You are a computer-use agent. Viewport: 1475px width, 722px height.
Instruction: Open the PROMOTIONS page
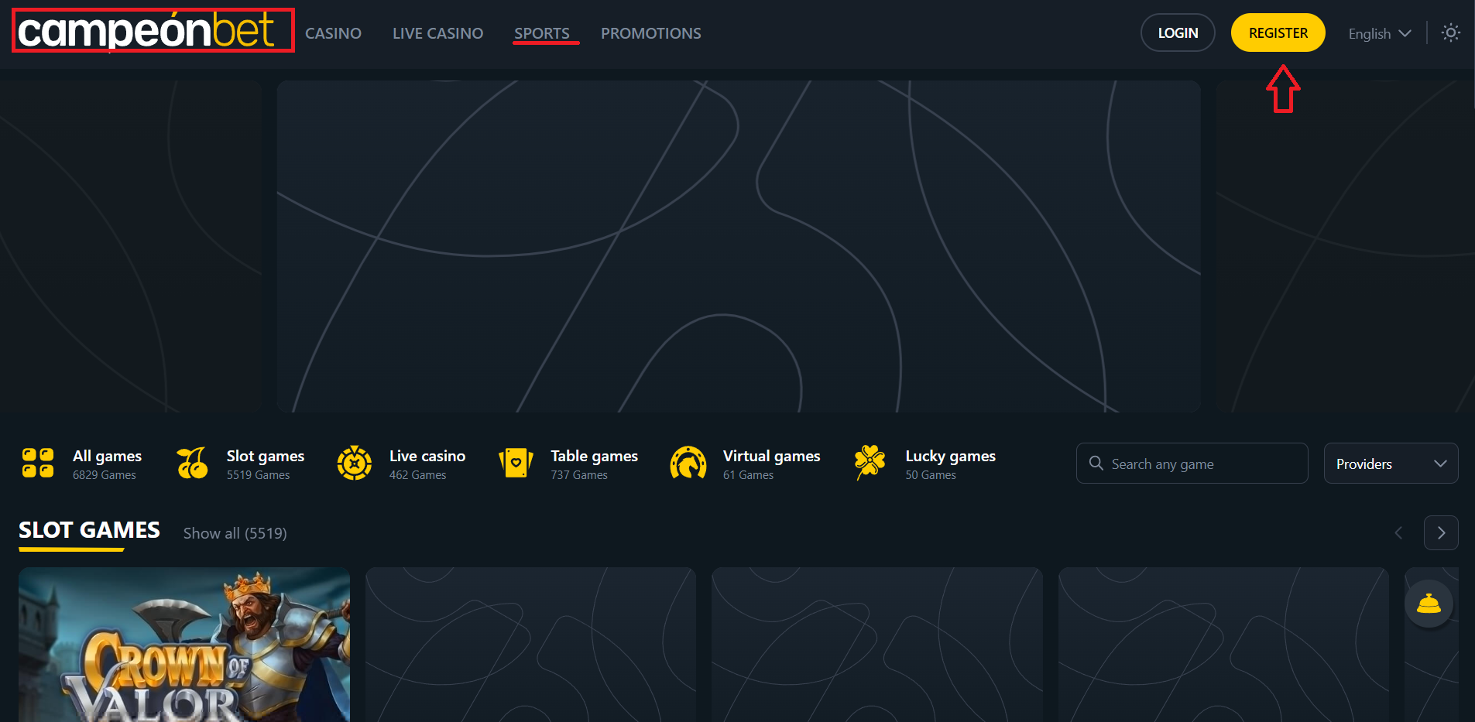click(x=651, y=33)
